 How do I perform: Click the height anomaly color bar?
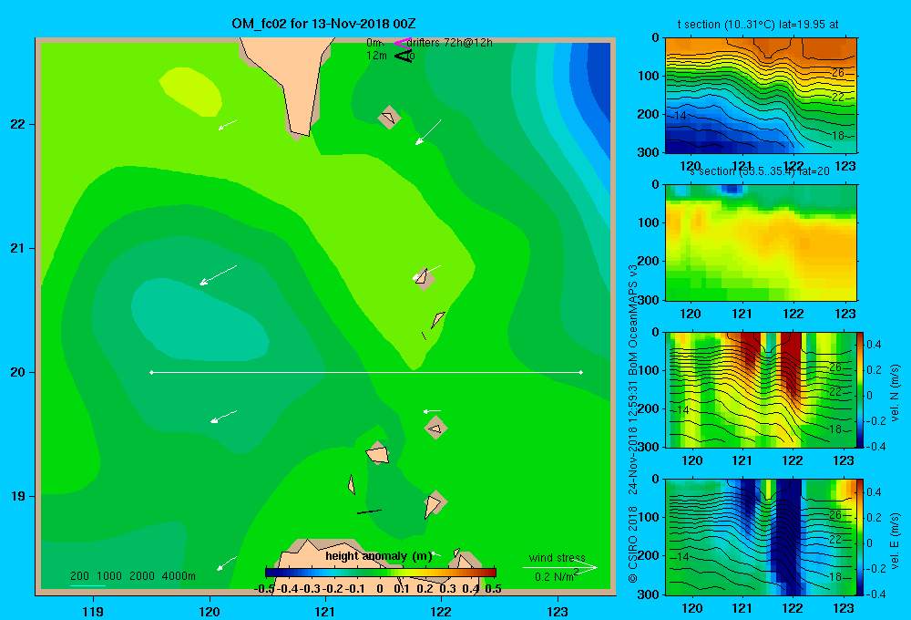click(381, 573)
